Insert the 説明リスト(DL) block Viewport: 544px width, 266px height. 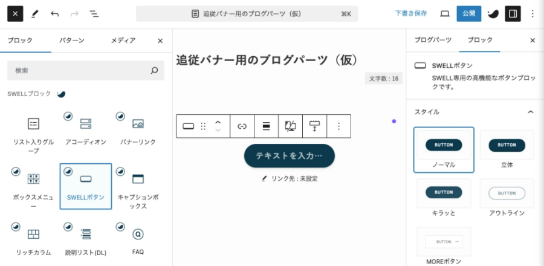point(86,242)
